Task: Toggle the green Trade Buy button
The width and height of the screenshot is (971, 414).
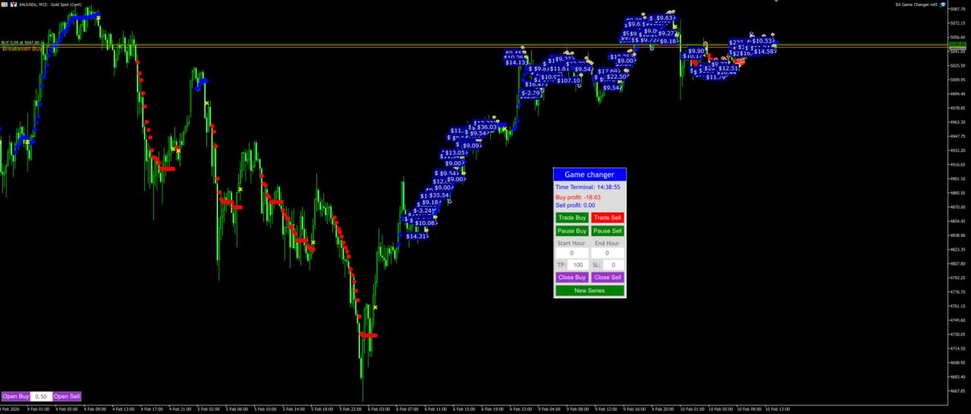Action: (x=572, y=218)
